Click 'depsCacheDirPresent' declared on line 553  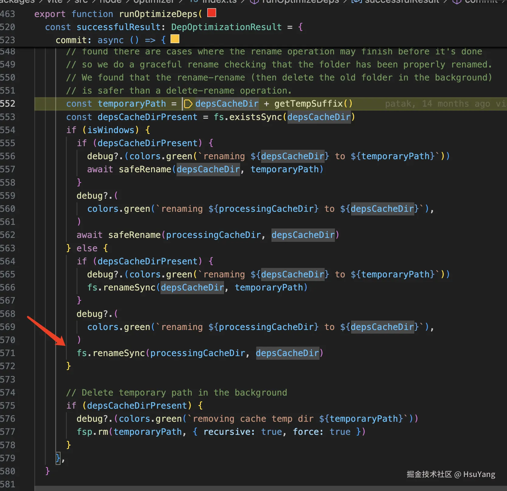tap(147, 117)
